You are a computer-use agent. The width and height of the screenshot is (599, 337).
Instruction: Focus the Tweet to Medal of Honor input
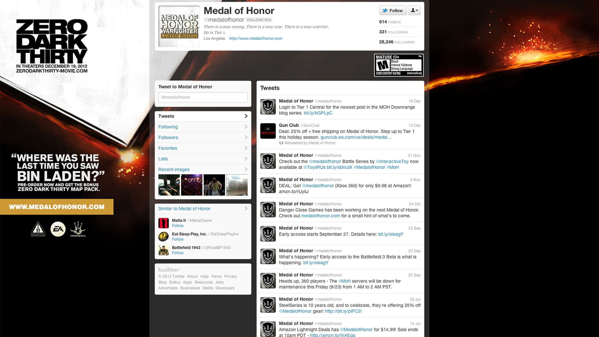pyautogui.click(x=203, y=97)
